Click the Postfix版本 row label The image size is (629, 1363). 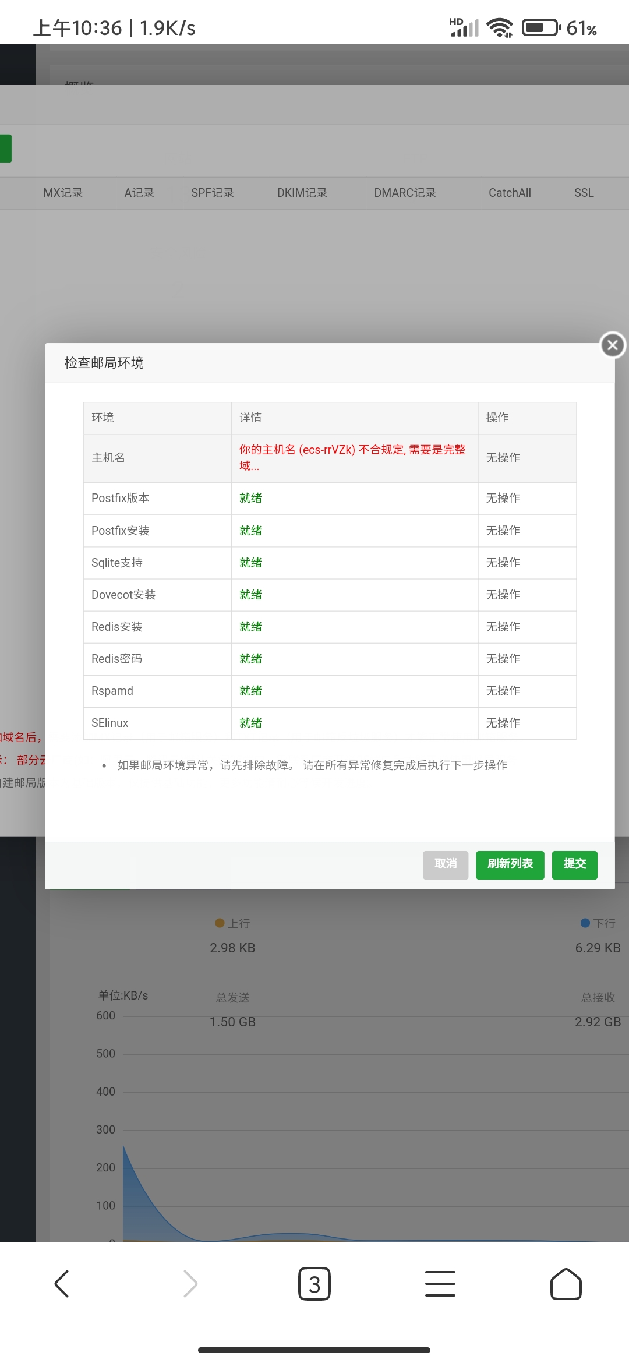tap(120, 498)
